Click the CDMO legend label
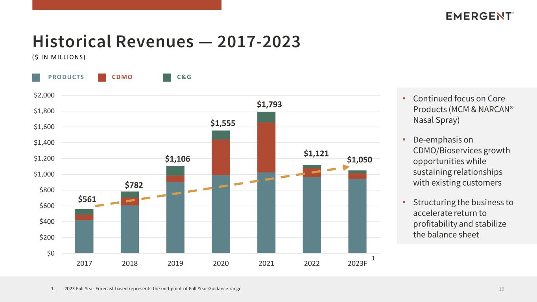The width and height of the screenshot is (537, 302). [x=122, y=77]
